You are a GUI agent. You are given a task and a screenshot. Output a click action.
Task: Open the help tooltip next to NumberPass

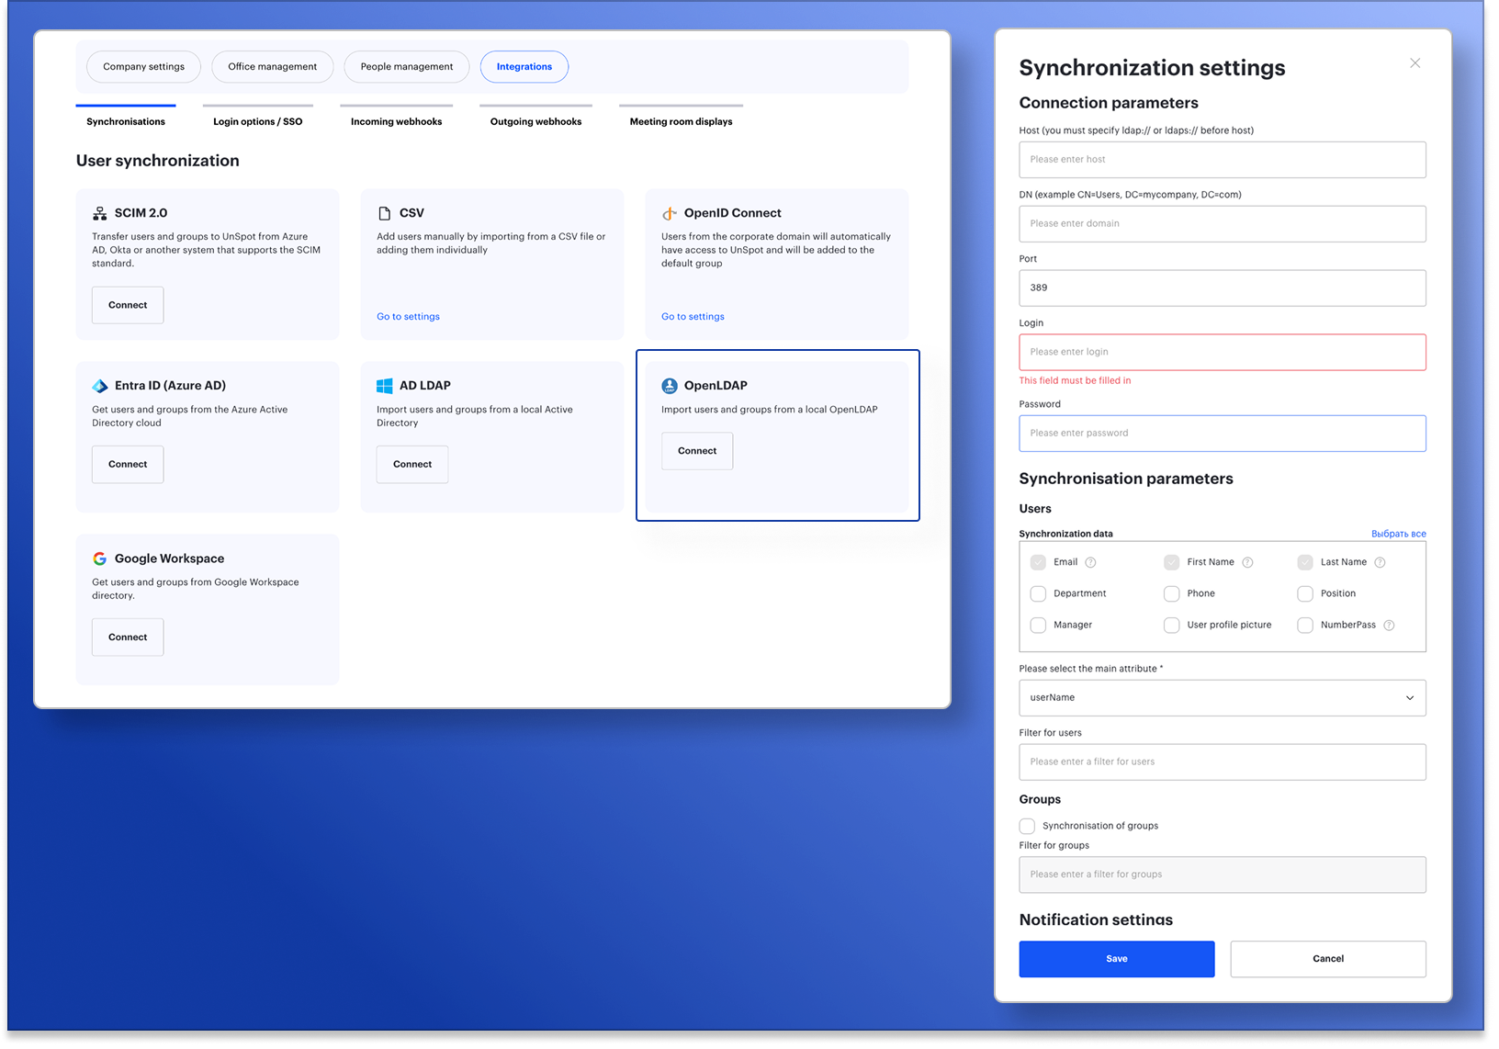point(1389,626)
